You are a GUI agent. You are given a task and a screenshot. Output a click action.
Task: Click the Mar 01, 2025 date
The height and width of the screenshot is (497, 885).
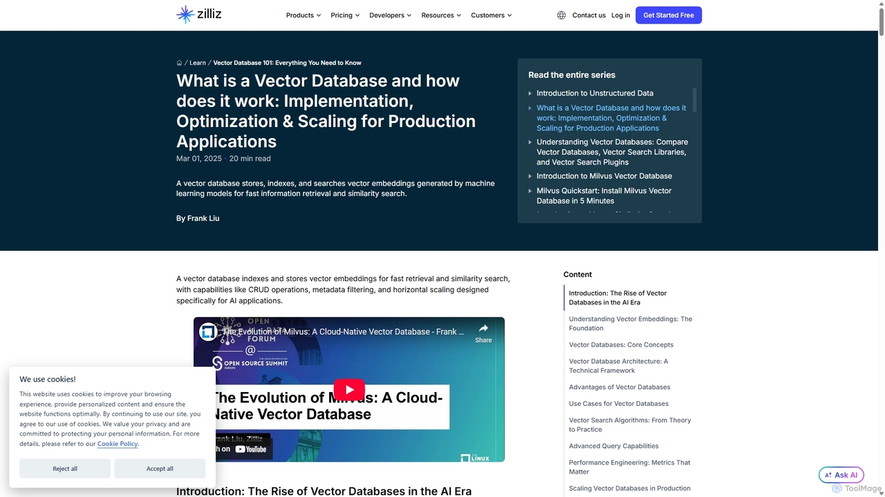[x=199, y=159]
